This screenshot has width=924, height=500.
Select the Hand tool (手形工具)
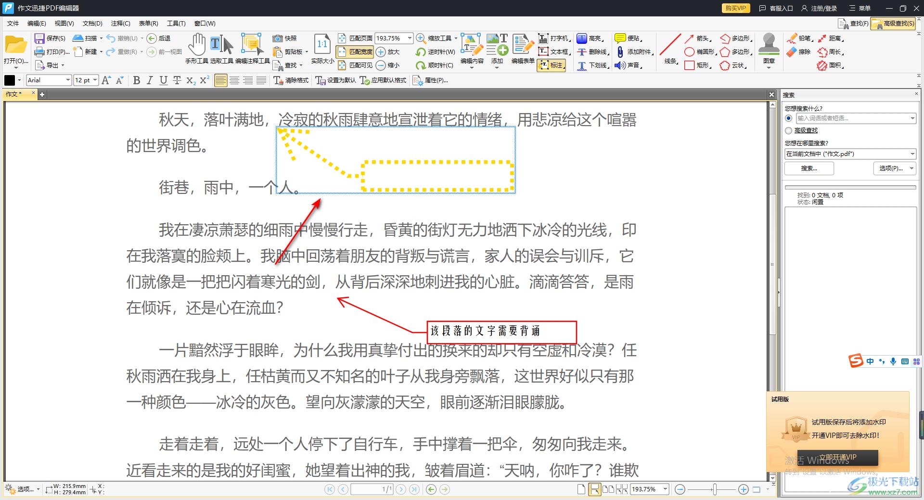click(x=196, y=49)
